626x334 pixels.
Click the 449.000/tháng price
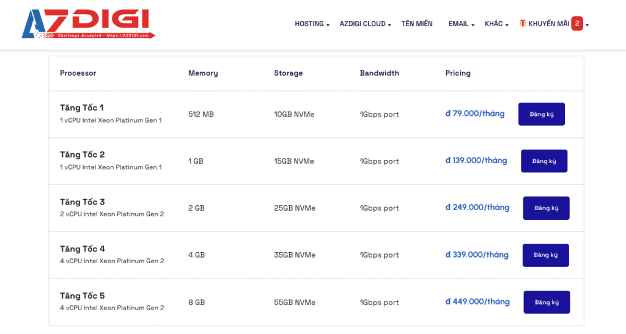(x=477, y=302)
